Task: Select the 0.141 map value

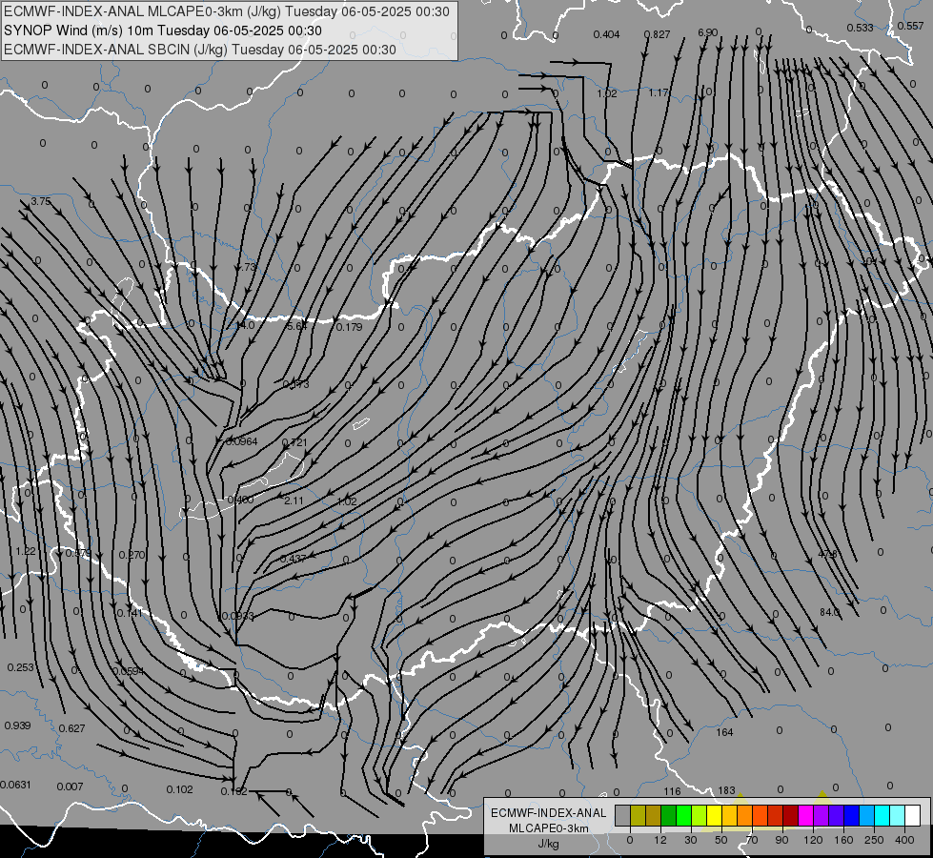Action: click(x=130, y=613)
